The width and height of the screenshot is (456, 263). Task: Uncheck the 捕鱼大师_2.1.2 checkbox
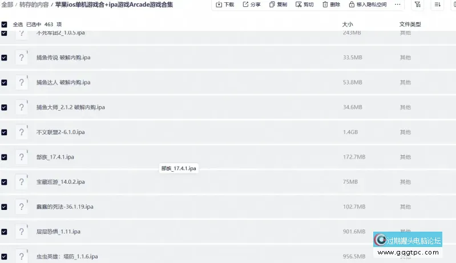[4, 107]
